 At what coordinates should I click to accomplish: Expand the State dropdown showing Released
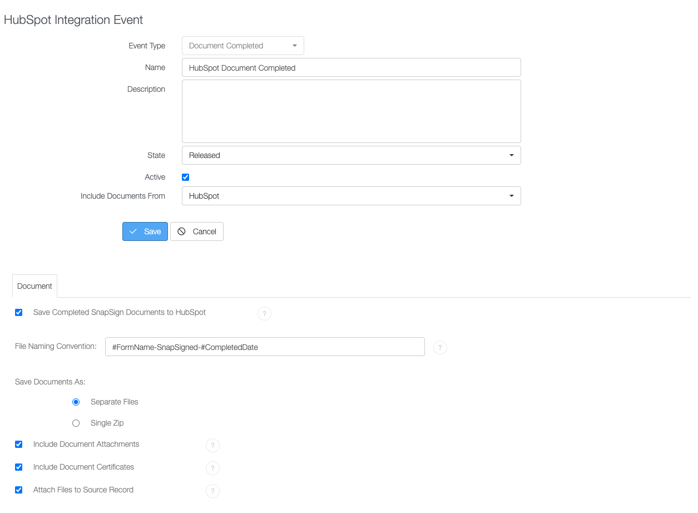352,155
